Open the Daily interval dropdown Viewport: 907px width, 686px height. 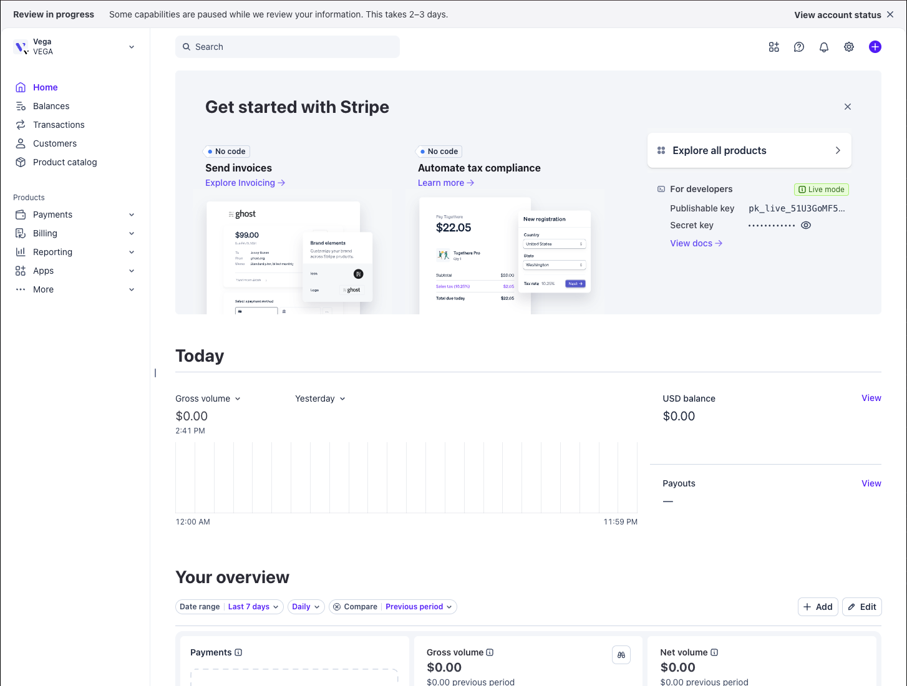(x=306, y=607)
